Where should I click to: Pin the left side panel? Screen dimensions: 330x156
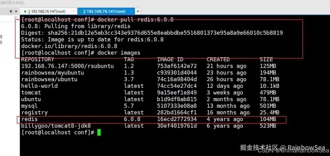pos(11,11)
